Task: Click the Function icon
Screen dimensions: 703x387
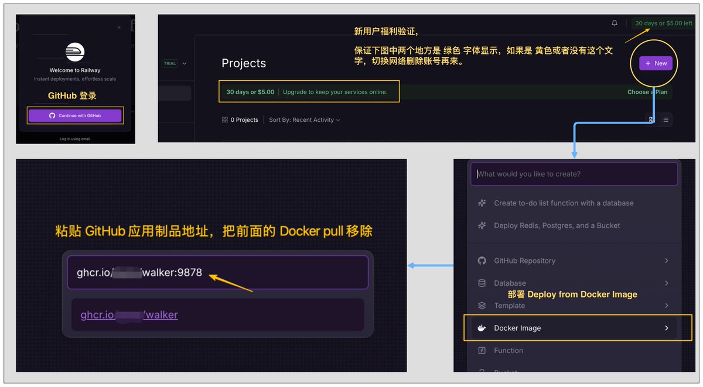Action: 482,350
